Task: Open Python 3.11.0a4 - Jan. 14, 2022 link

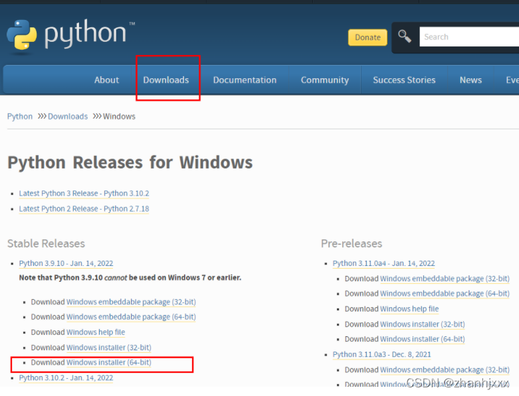Action: pyautogui.click(x=383, y=263)
